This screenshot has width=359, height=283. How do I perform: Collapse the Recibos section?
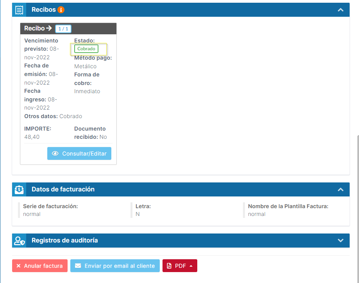tap(341, 10)
